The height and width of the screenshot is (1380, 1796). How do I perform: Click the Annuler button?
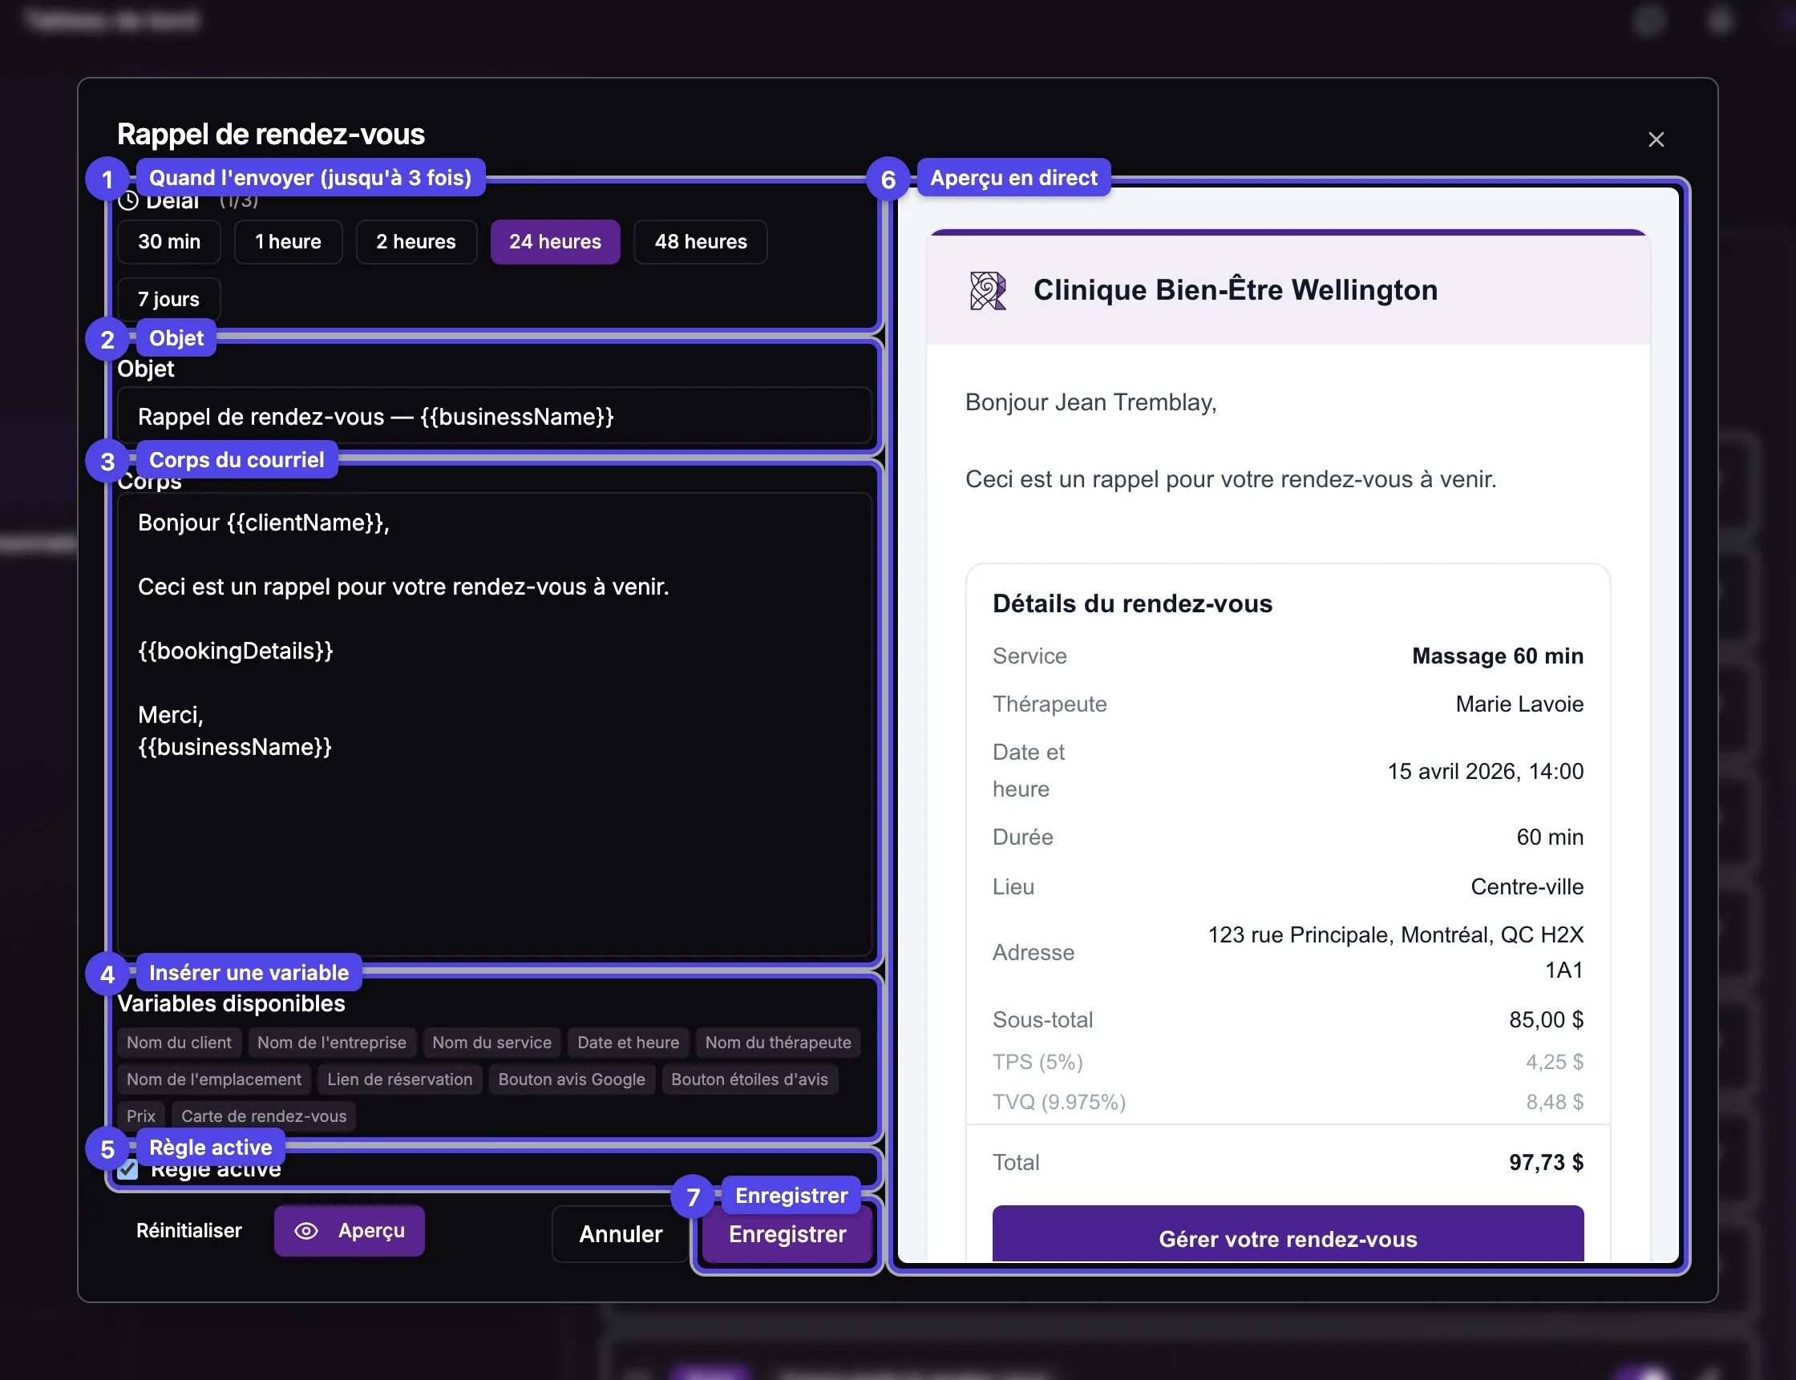(x=621, y=1234)
